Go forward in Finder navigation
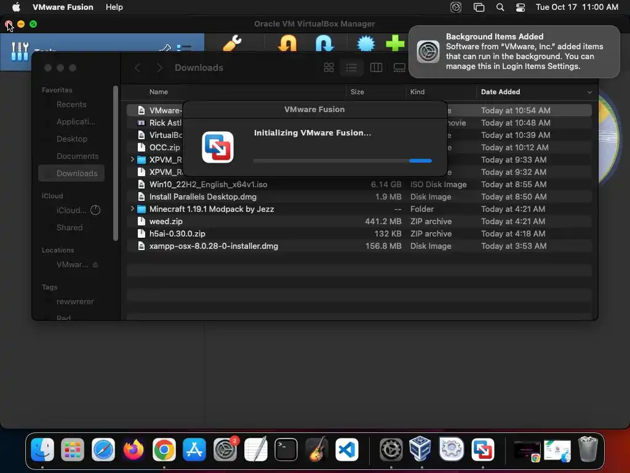Image resolution: width=630 pixels, height=473 pixels. [x=159, y=68]
